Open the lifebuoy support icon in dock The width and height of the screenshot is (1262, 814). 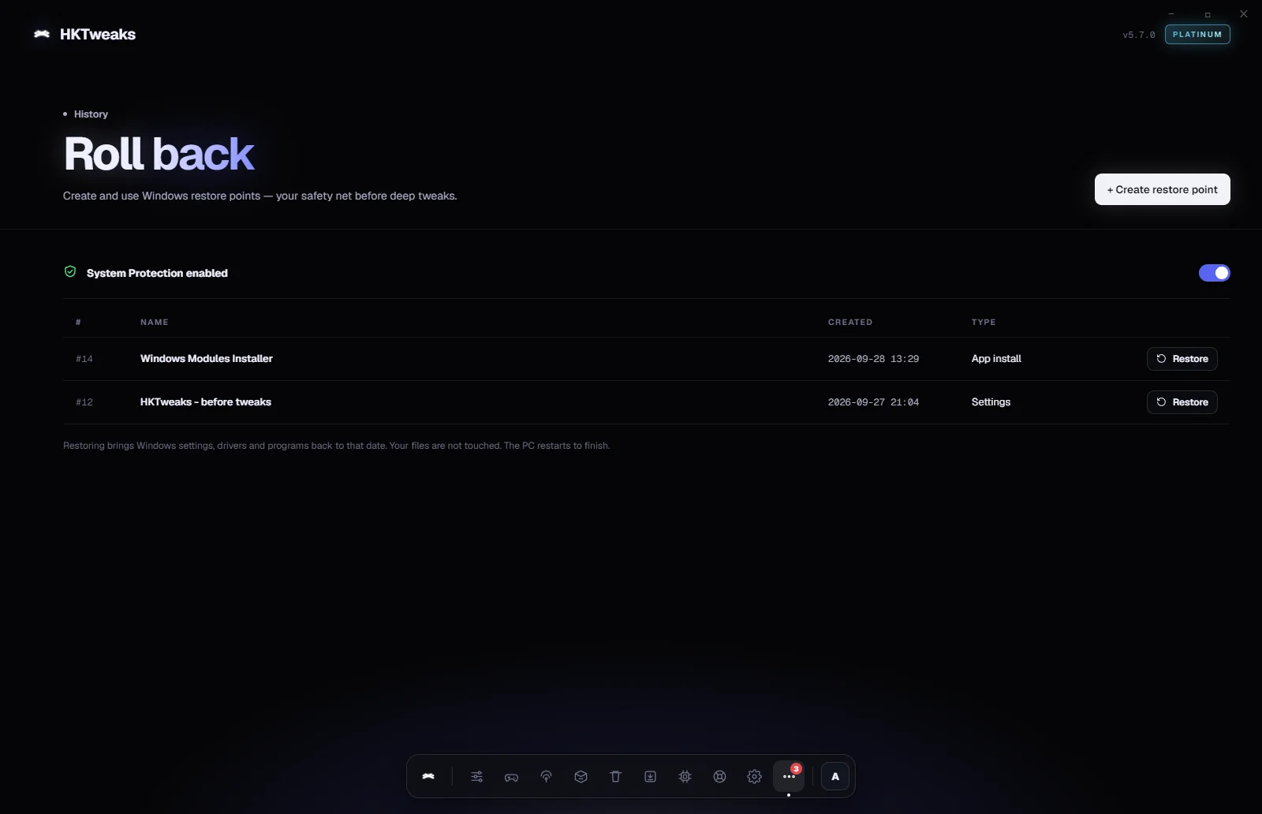pyautogui.click(x=719, y=776)
